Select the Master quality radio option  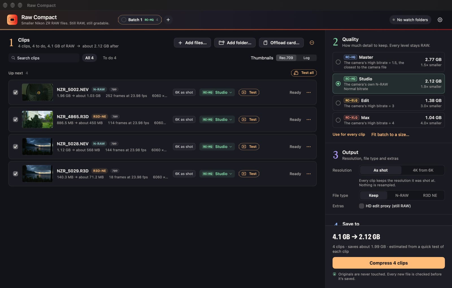tap(338, 62)
